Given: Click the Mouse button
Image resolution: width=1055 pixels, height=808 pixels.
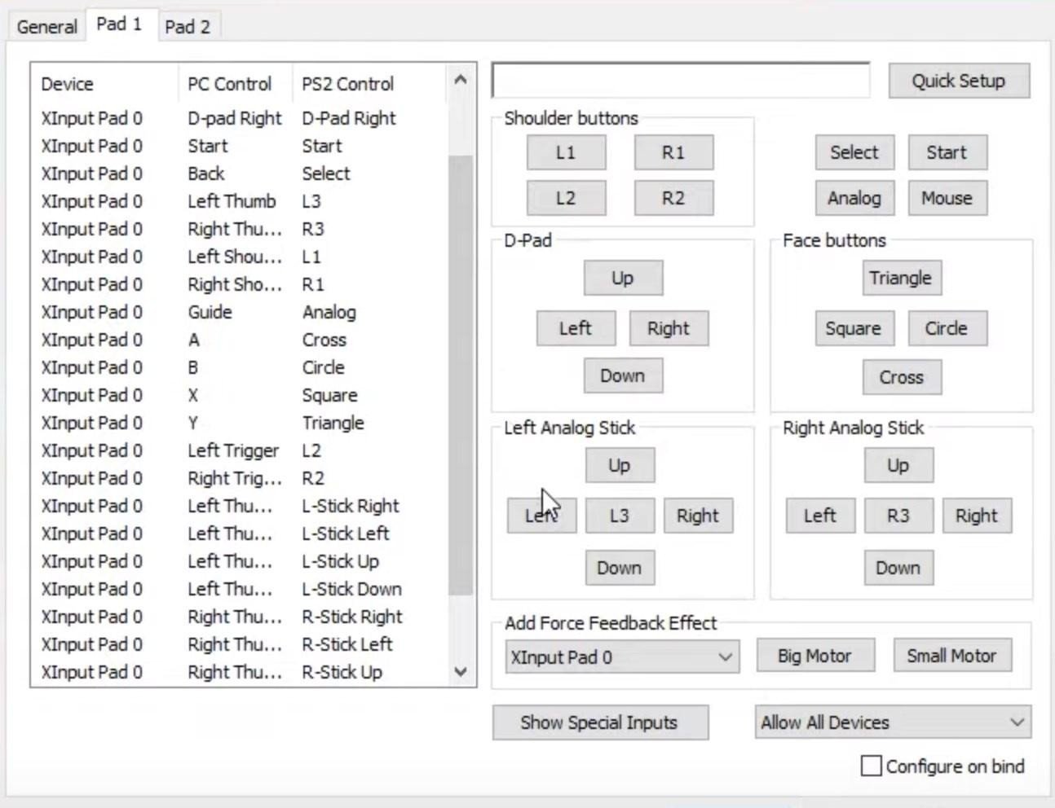Looking at the screenshot, I should [x=947, y=198].
